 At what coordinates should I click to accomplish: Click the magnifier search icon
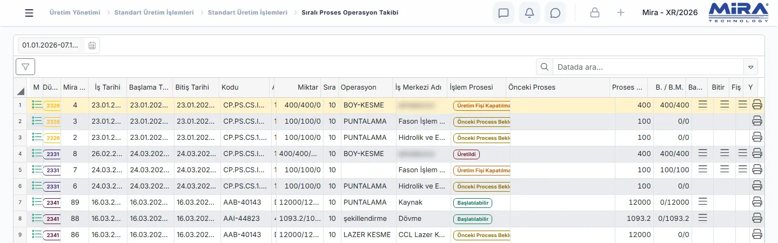[545, 67]
